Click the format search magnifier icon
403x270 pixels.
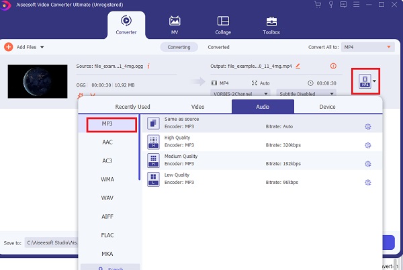[101, 269]
